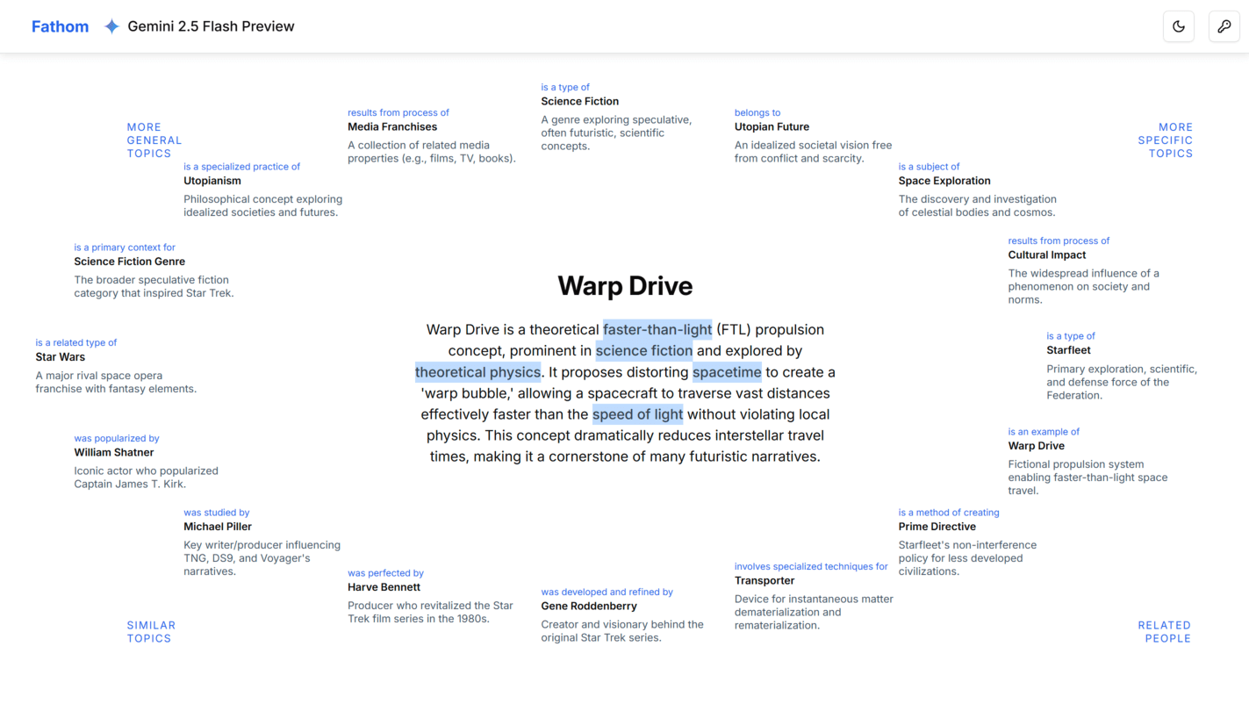Click the highlighted spacetime term
This screenshot has width=1249, height=711.
726,372
